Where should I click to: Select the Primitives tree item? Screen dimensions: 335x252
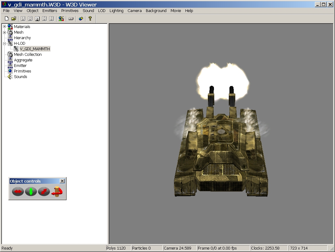coord(22,71)
